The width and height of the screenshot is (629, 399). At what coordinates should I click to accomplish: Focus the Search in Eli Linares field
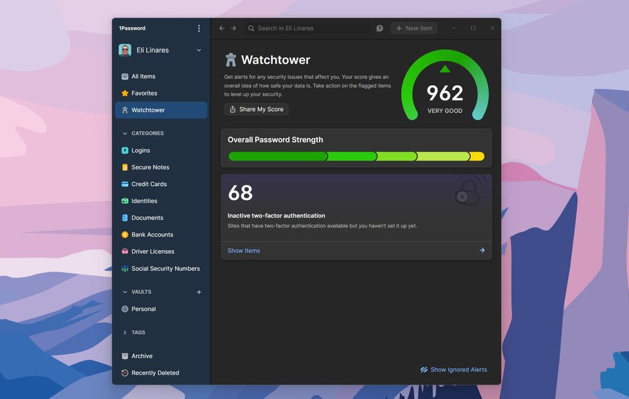[308, 28]
